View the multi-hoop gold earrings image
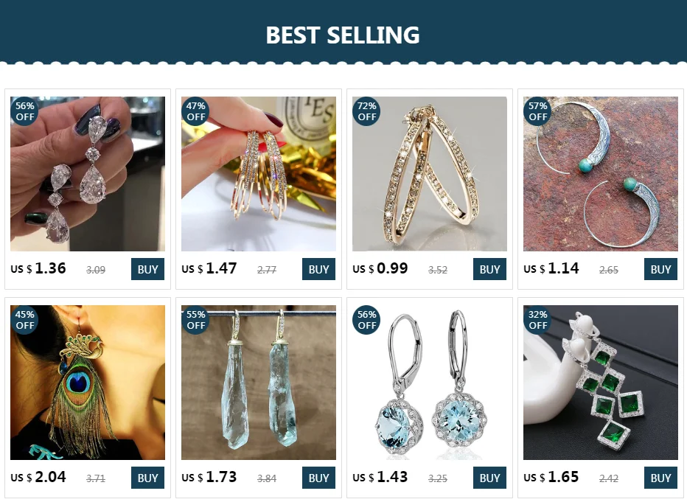Viewport: 687px width, 502px height. tap(259, 174)
